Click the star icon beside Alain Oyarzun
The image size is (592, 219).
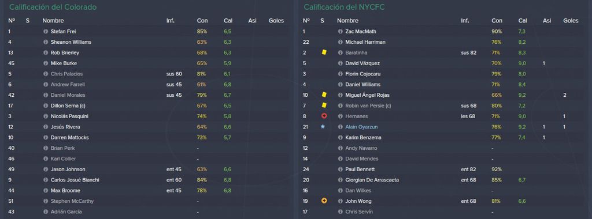[x=323, y=127]
